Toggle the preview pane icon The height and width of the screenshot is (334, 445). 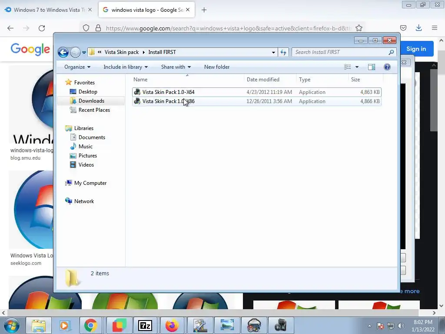pyautogui.click(x=371, y=67)
